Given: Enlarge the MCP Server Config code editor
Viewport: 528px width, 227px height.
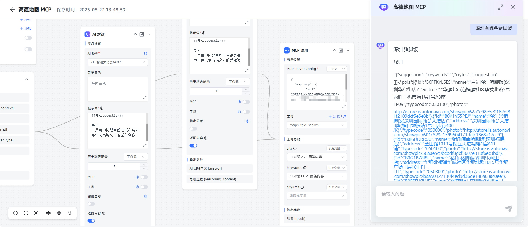Looking at the screenshot, I should [344, 107].
